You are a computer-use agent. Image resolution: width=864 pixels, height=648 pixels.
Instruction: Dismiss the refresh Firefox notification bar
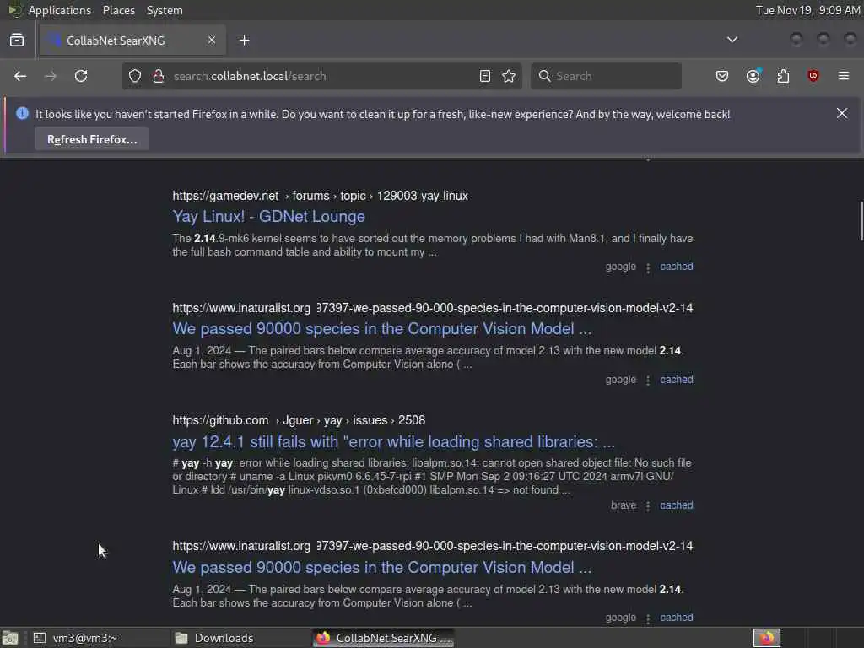(842, 114)
